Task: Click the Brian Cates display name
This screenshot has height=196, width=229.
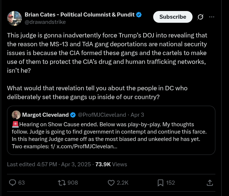Action: [80, 15]
